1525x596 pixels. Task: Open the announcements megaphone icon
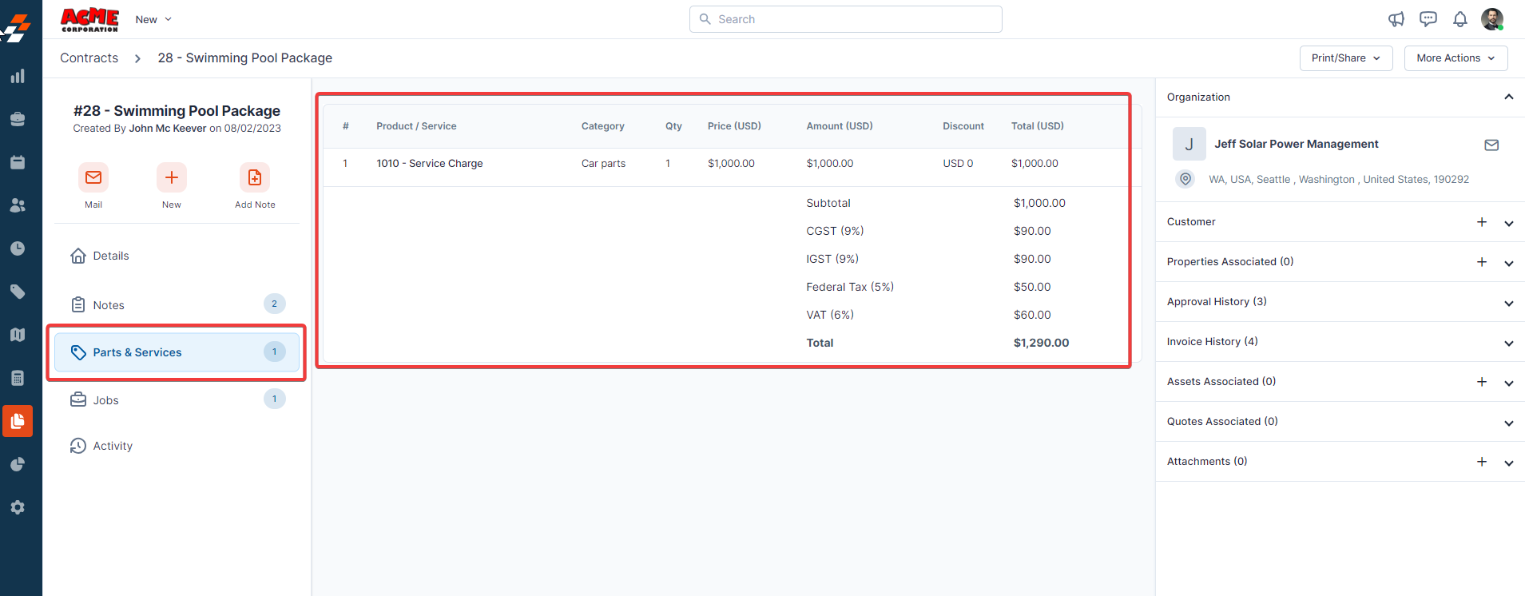(1396, 19)
